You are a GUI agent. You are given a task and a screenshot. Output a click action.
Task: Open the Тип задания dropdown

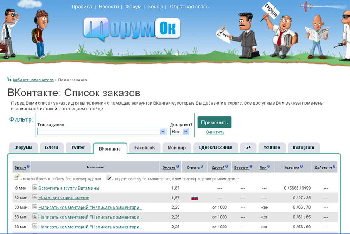[102, 132]
